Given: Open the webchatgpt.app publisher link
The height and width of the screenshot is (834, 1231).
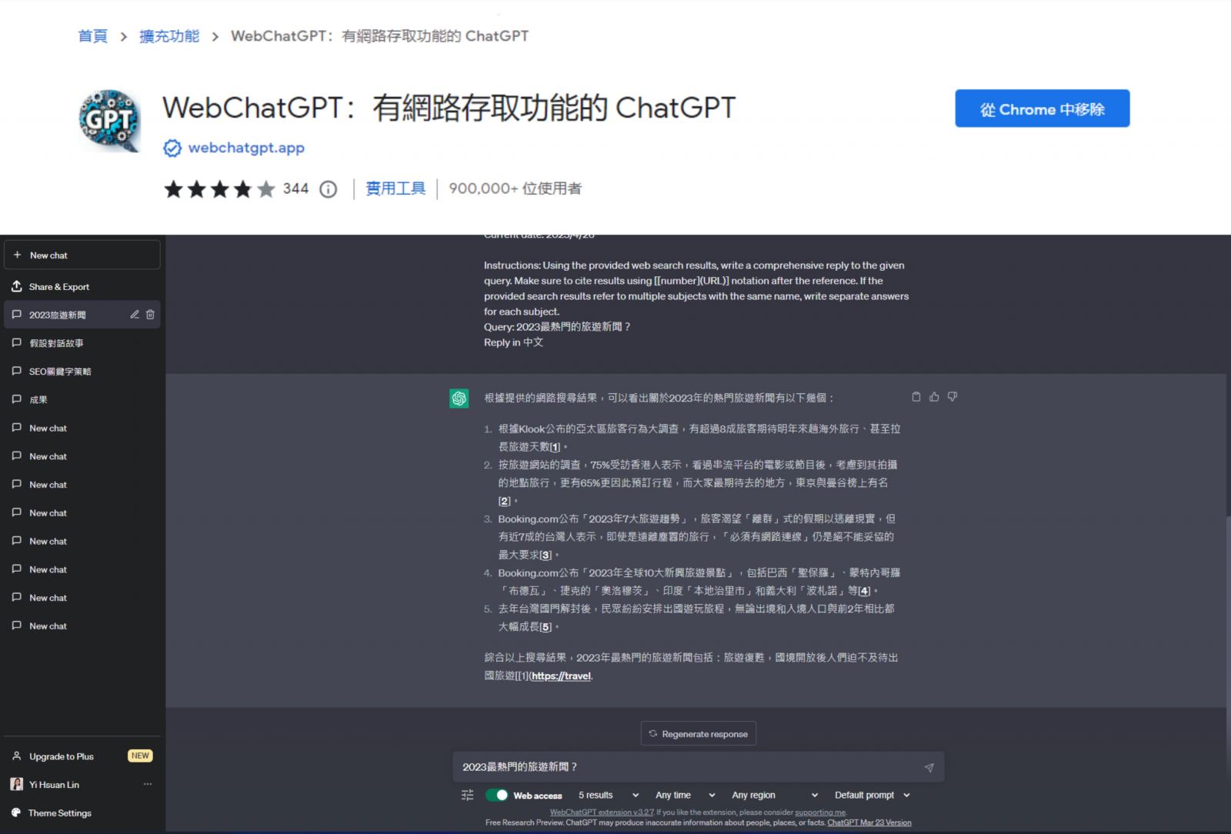Looking at the screenshot, I should pos(246,148).
